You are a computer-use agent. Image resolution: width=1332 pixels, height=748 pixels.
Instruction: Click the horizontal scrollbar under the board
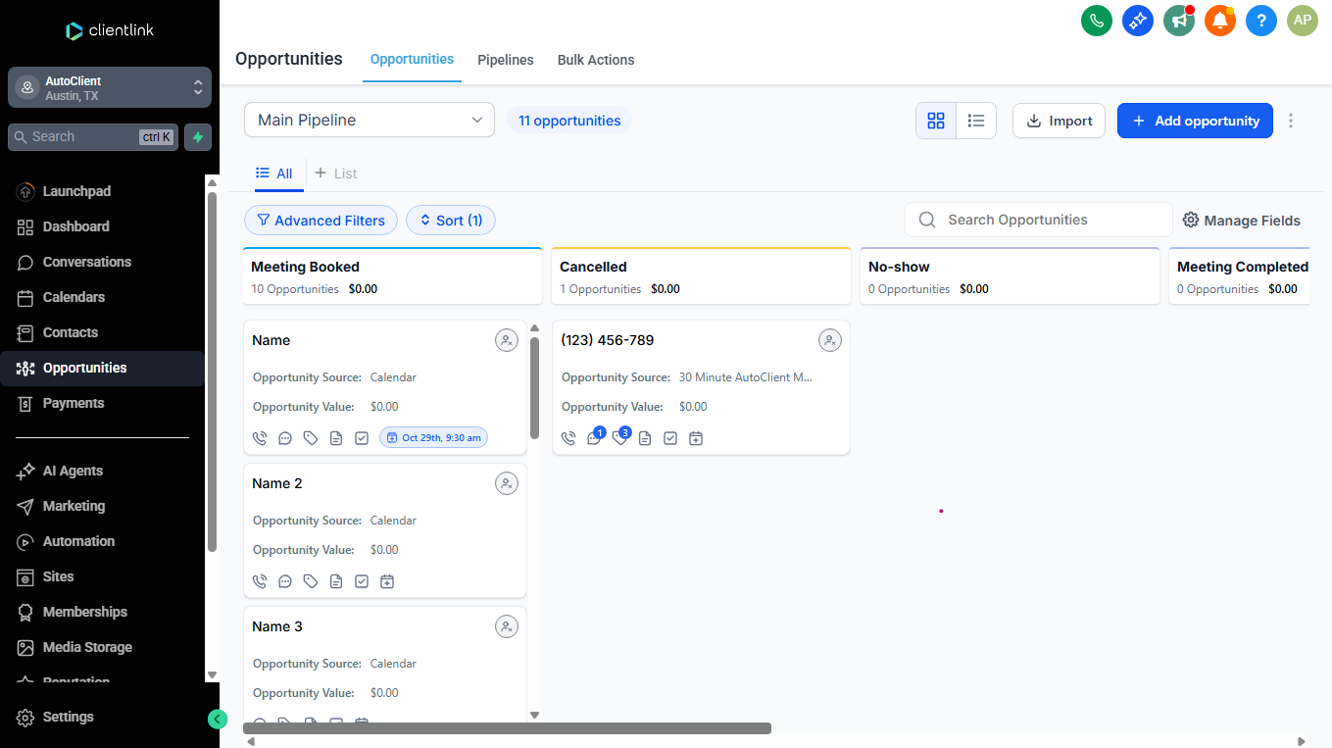507,728
